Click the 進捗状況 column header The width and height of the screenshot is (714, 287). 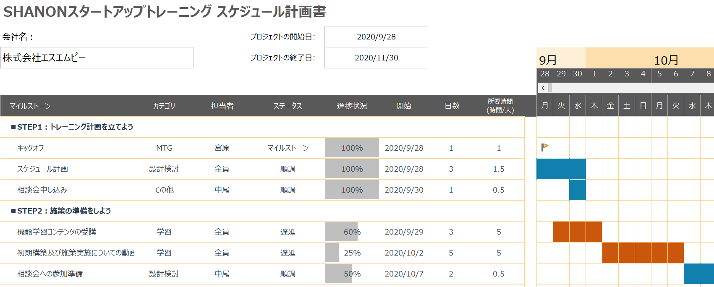[352, 106]
